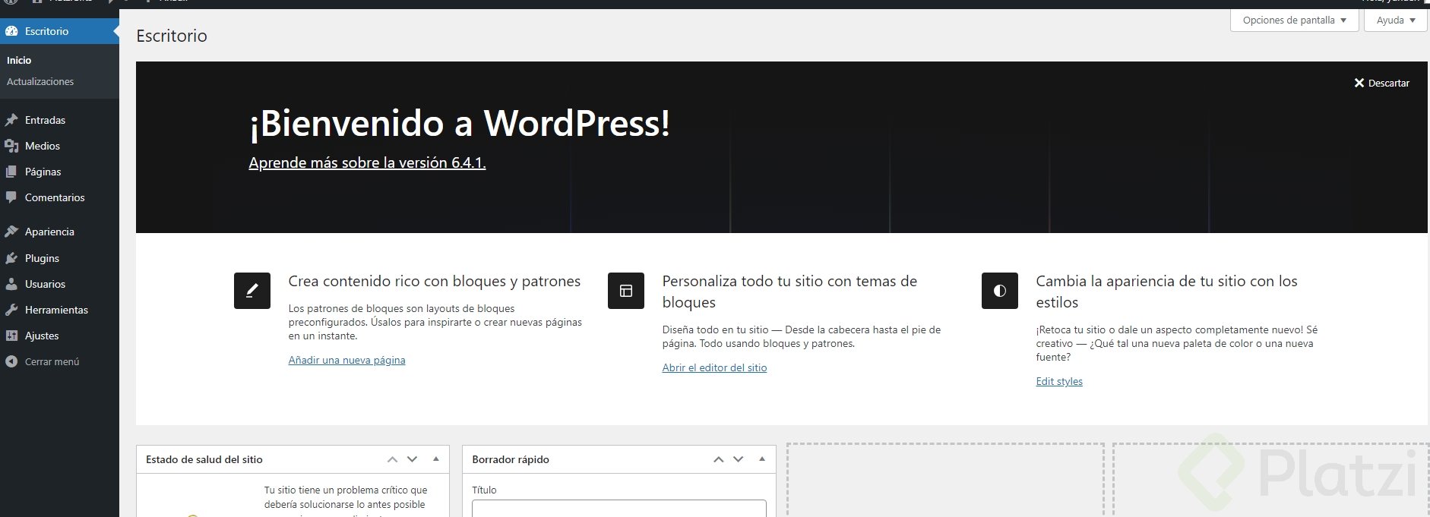The image size is (1430, 517).
Task: Click the Usuarios person icon
Action: 11,284
